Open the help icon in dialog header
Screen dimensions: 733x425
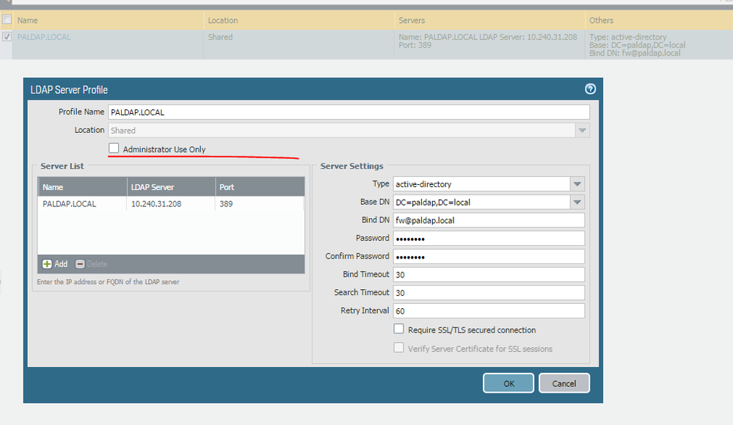(590, 89)
